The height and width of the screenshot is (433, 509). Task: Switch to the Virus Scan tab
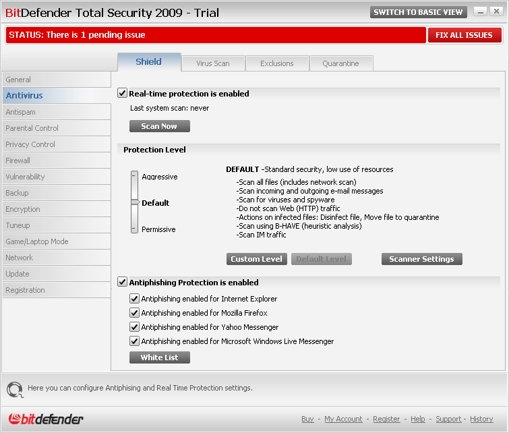(213, 63)
